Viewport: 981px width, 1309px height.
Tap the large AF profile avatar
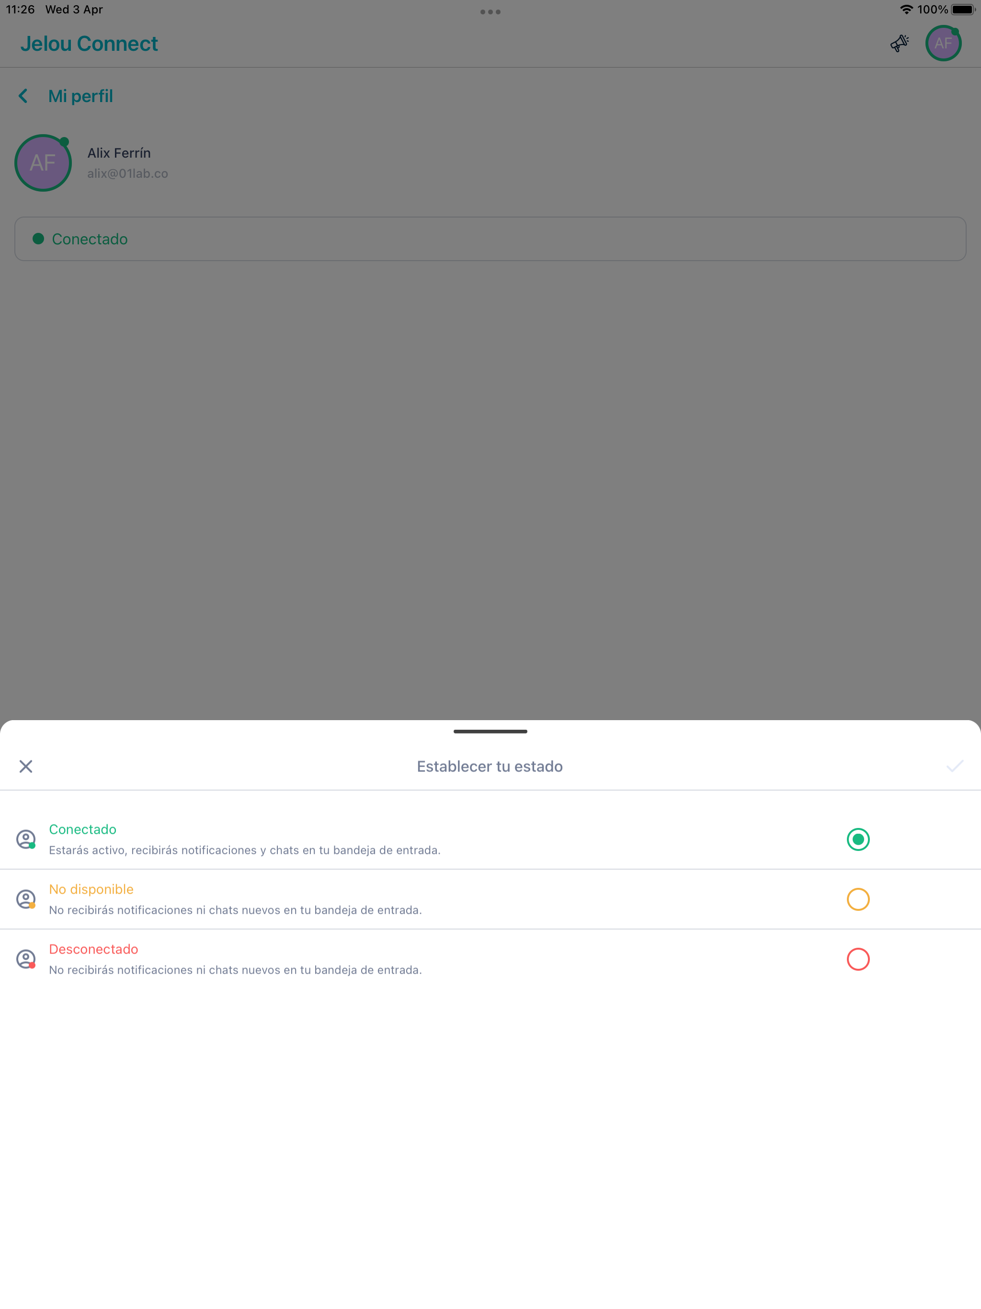click(43, 163)
